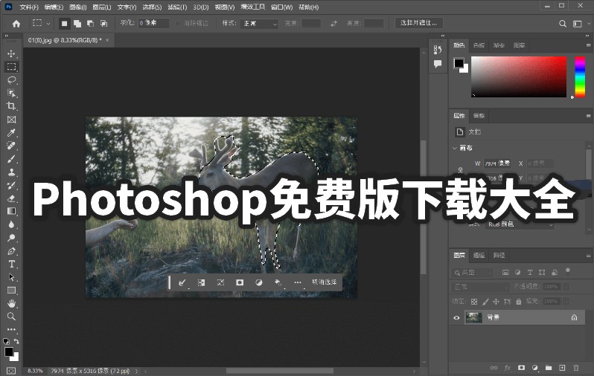
Task: Select the Hand tool
Action: [x=11, y=303]
